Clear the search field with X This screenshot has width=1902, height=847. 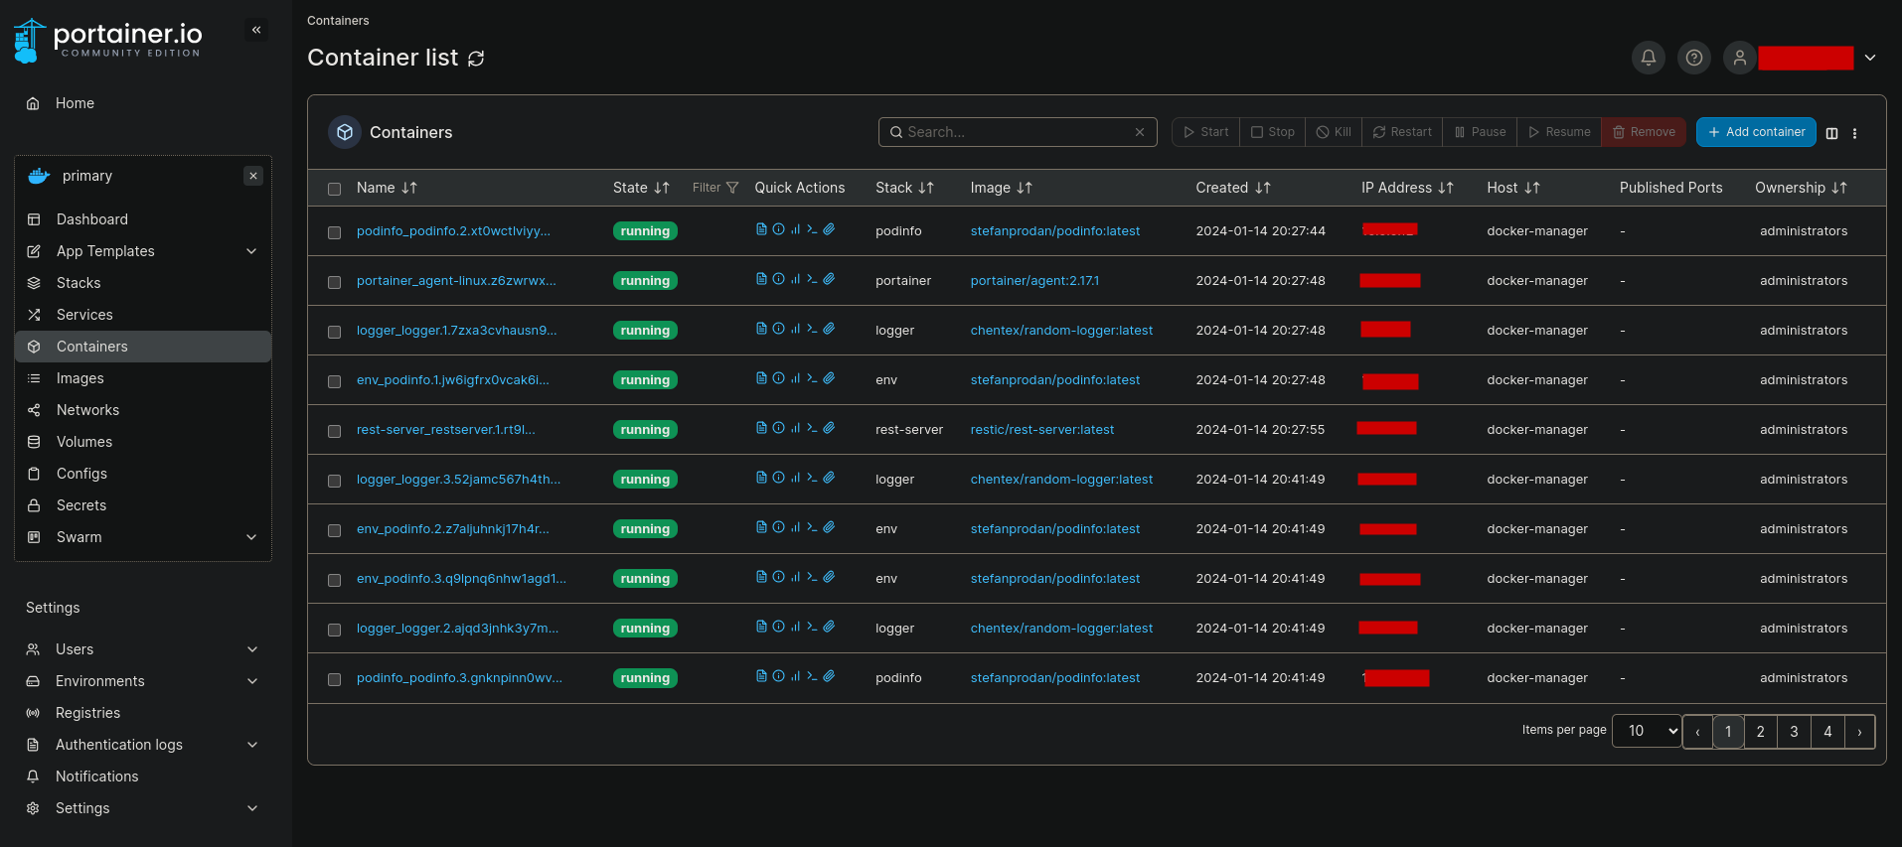[x=1140, y=132]
